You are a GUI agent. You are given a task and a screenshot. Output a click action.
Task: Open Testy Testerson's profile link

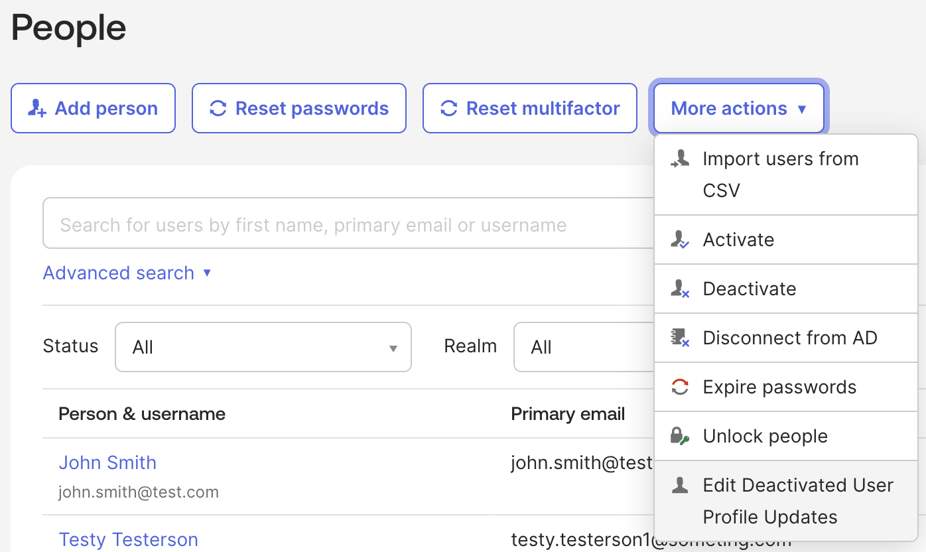128,539
